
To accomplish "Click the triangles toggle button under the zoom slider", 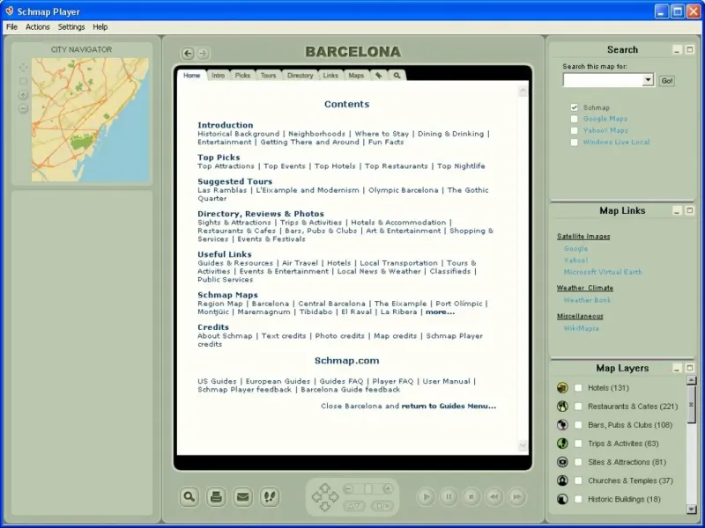I will pyautogui.click(x=354, y=506).
